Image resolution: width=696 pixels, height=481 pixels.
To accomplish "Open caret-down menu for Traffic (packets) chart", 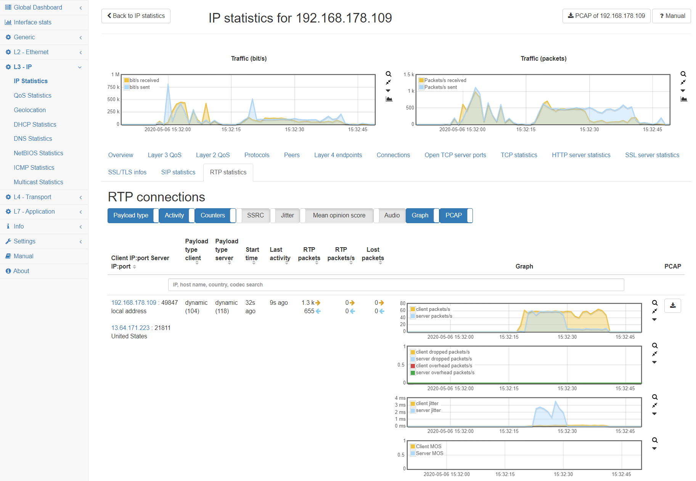I will (x=683, y=91).
